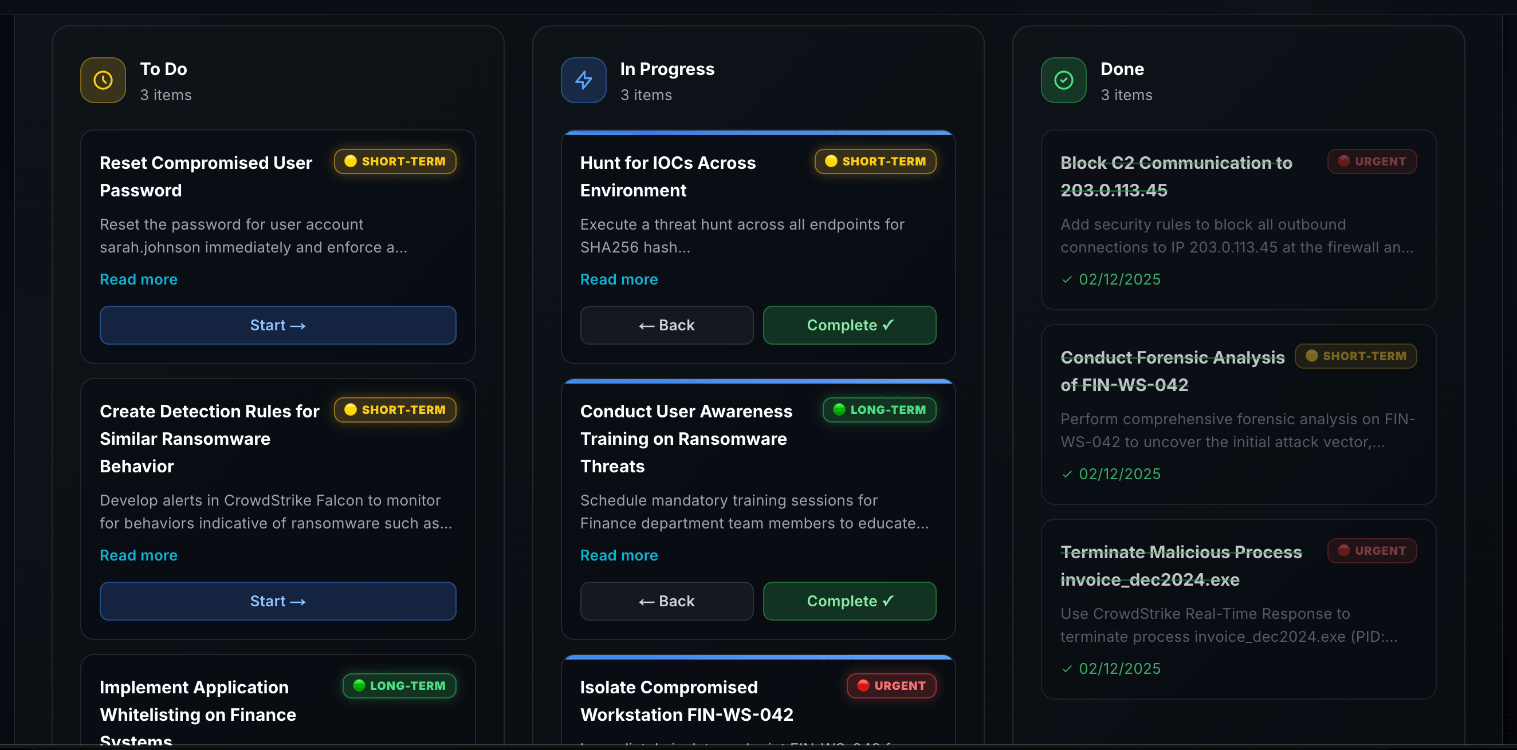The height and width of the screenshot is (750, 1517).
Task: Click Back on Conduct User Awareness Training card
Action: click(x=666, y=601)
